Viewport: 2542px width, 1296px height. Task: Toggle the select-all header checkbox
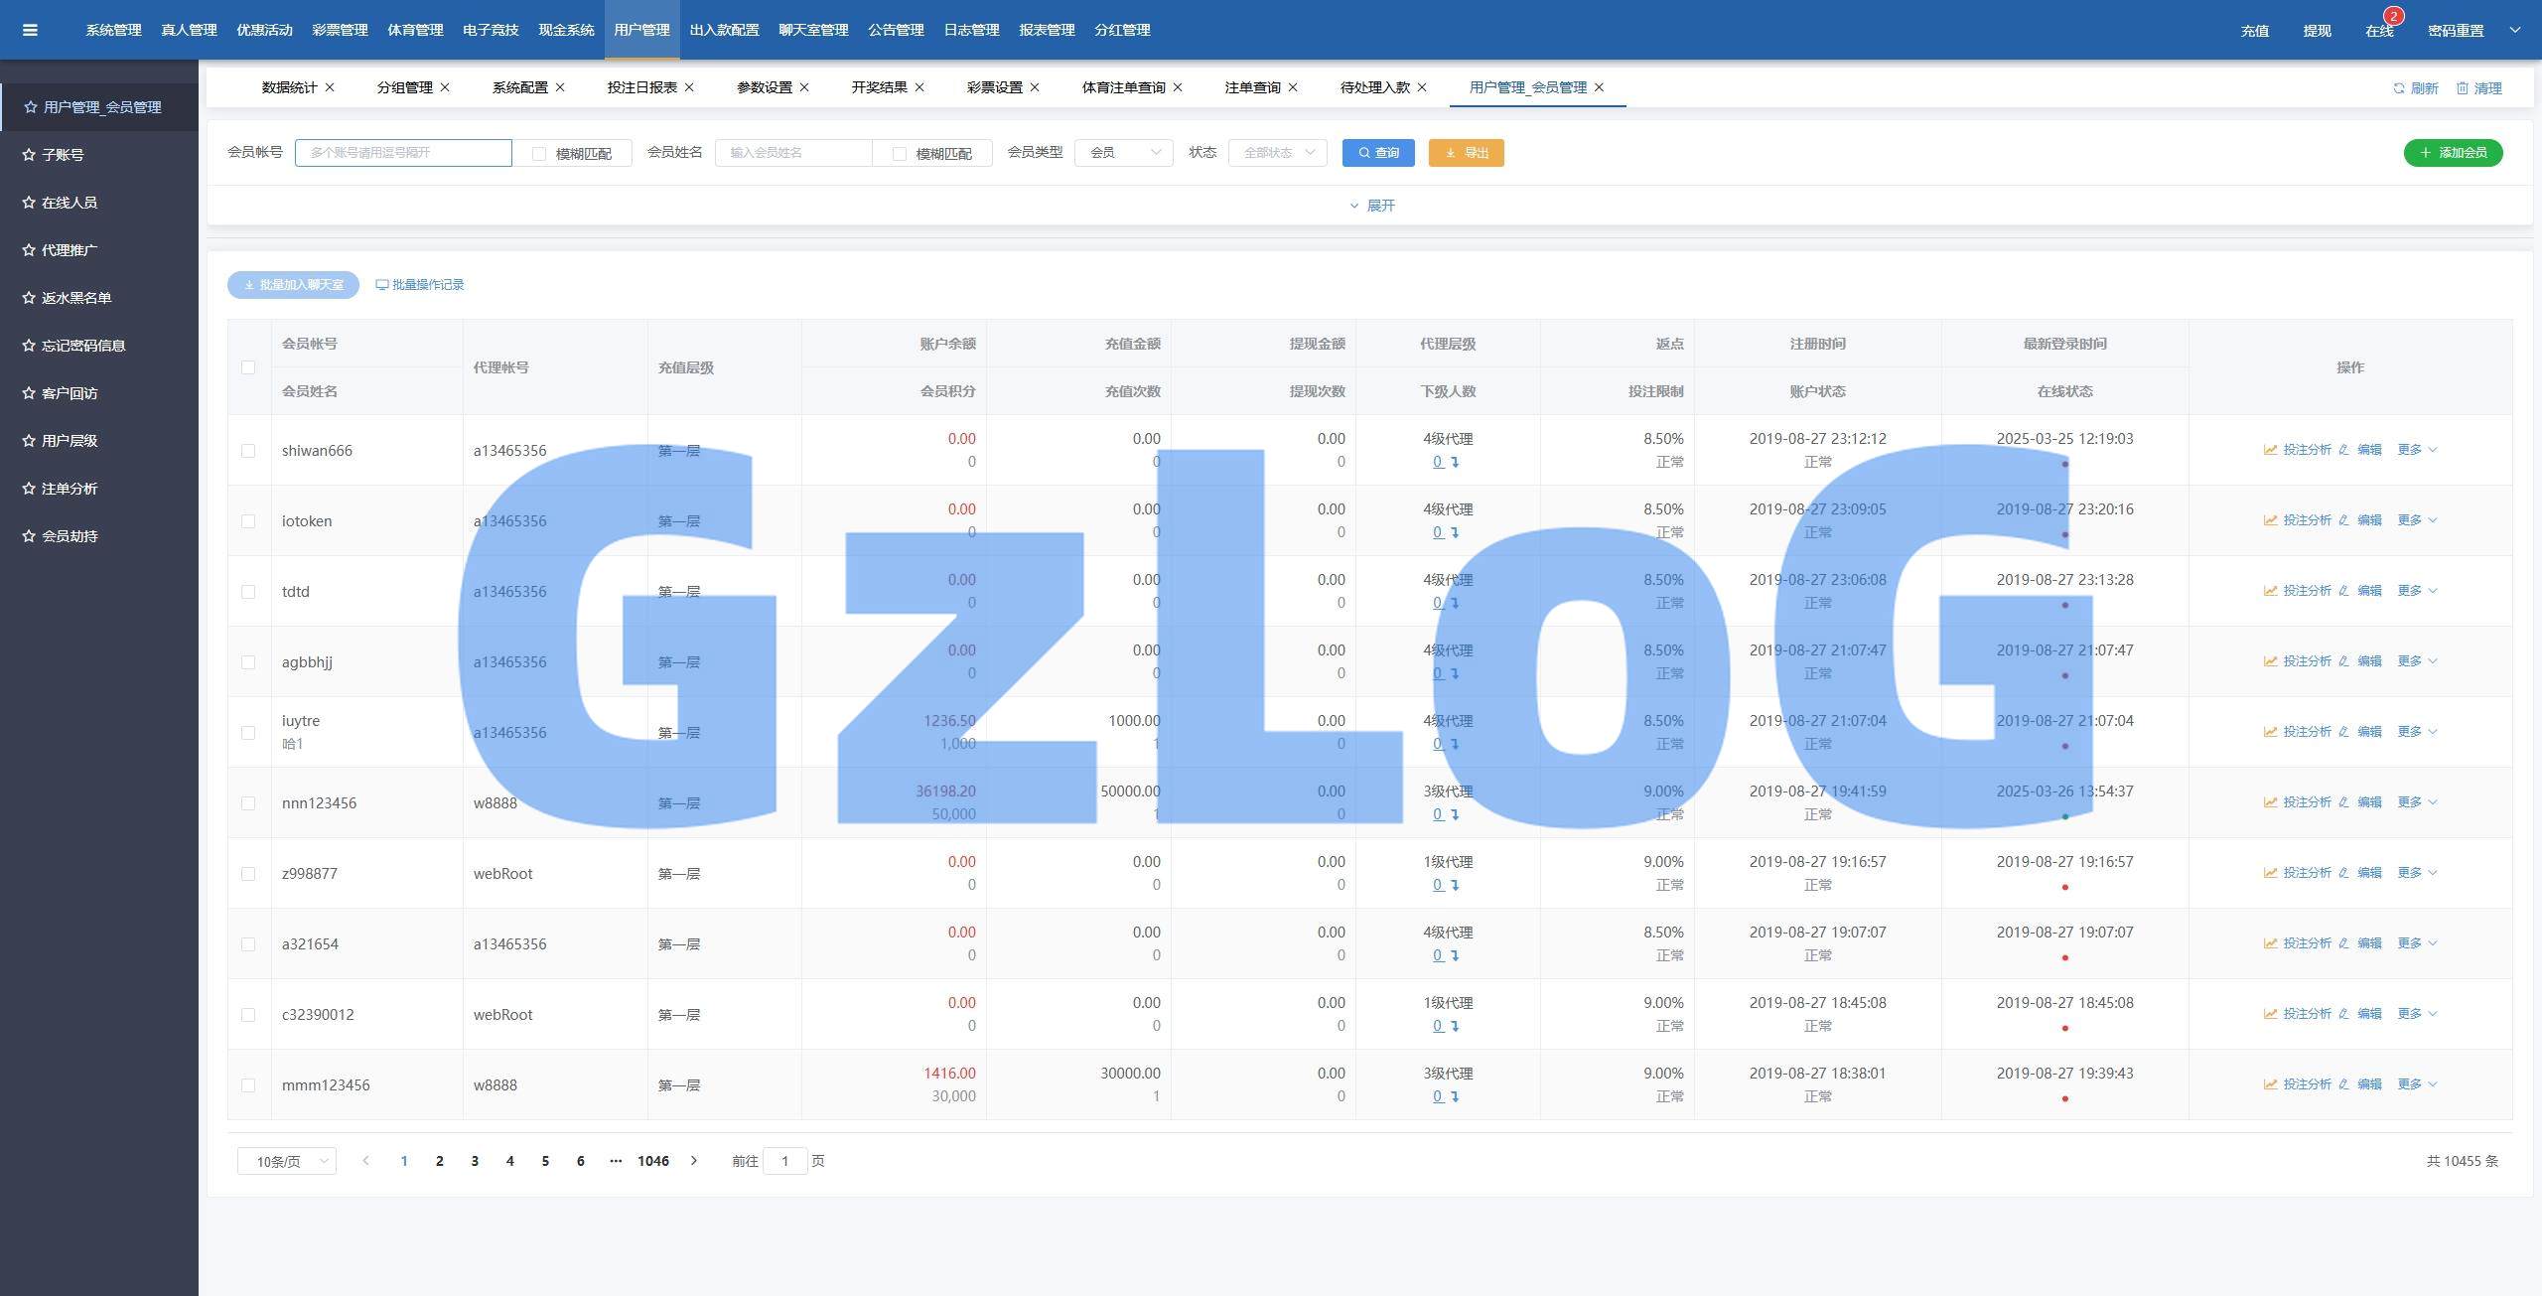pos(248,367)
